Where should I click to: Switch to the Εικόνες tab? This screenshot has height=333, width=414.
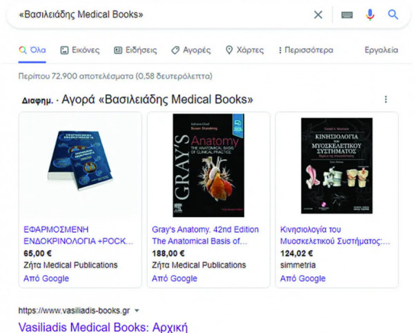[x=80, y=50]
